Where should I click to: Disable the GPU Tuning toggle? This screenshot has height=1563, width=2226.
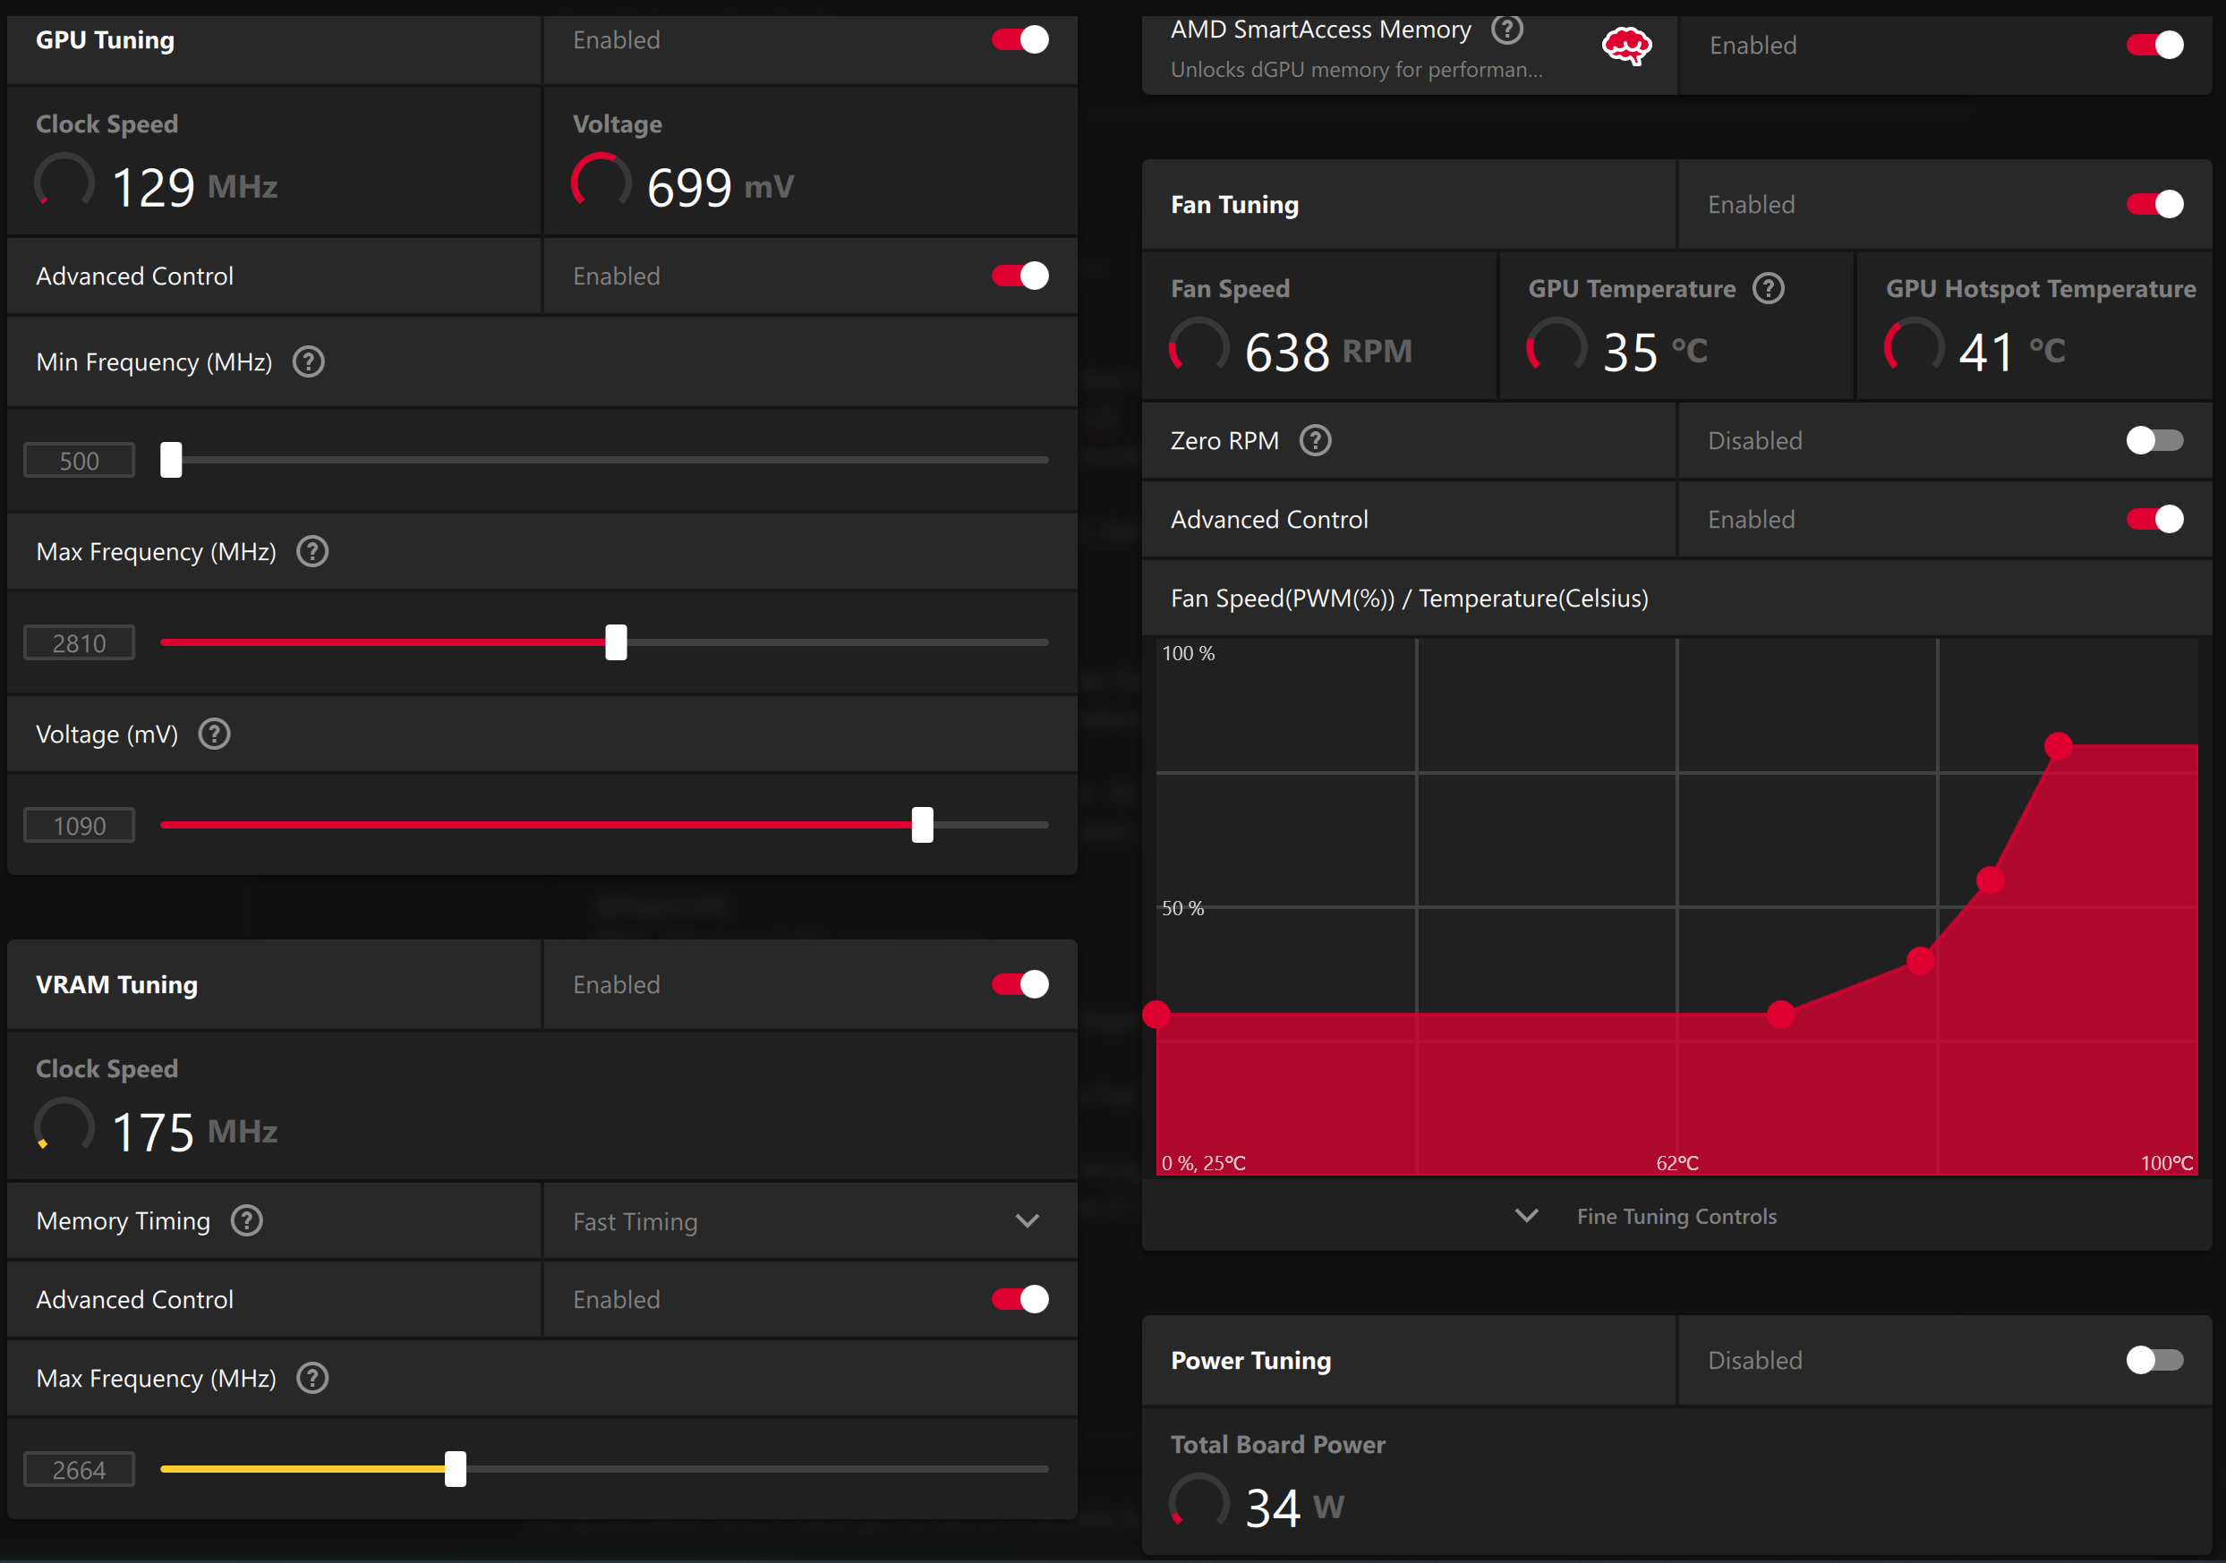1020,39
